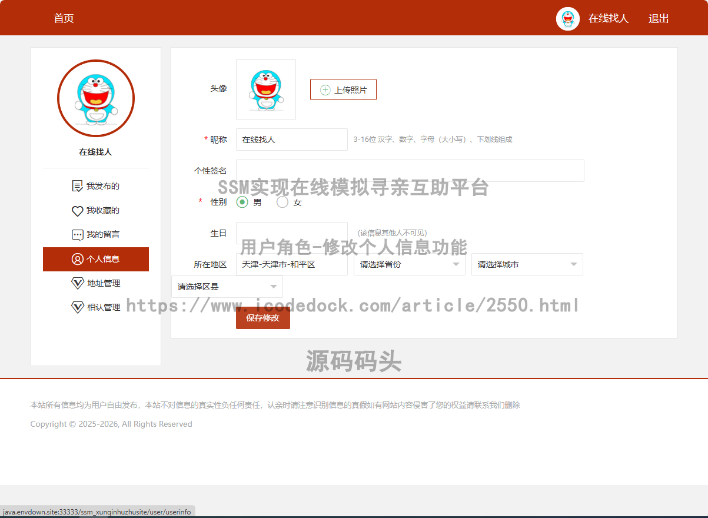The image size is (708, 518).
Task: Click the 在线找人 name under sidebar avatar
Action: click(x=95, y=152)
